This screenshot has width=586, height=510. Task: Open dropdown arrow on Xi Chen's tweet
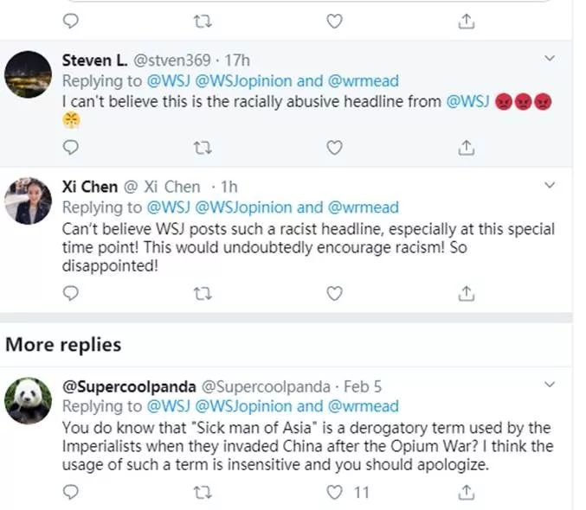click(x=550, y=185)
